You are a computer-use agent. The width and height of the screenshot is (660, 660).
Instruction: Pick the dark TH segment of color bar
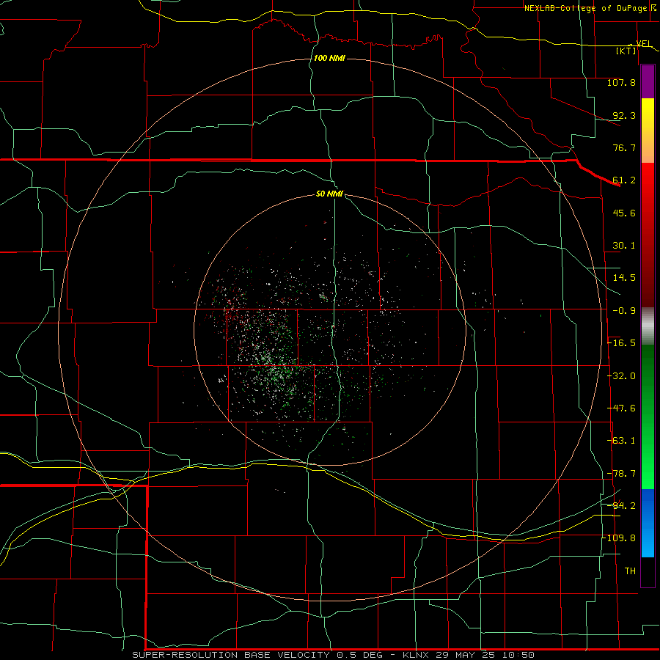pyautogui.click(x=648, y=571)
